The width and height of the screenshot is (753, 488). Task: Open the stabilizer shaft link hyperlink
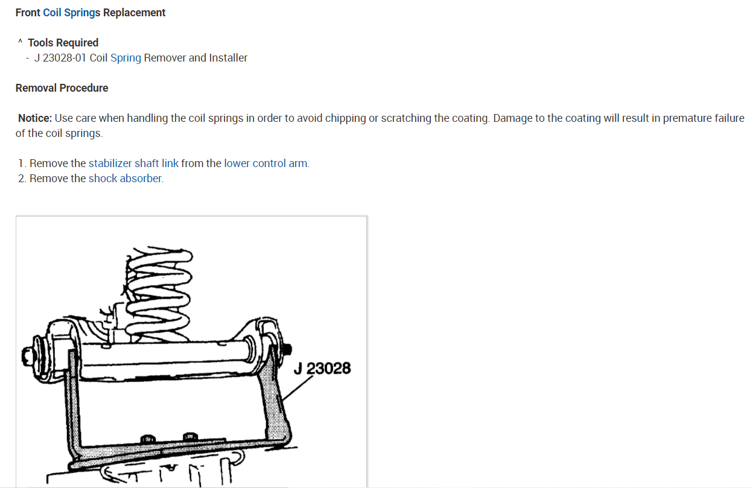(x=133, y=163)
